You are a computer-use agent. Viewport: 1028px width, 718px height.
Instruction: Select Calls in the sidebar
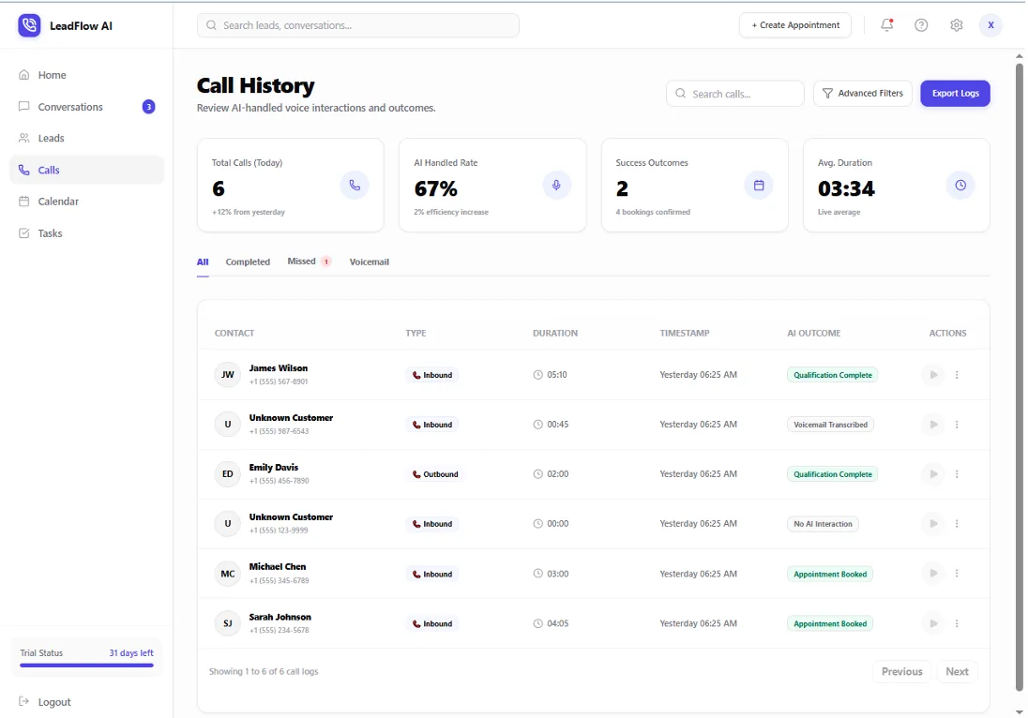(86, 170)
